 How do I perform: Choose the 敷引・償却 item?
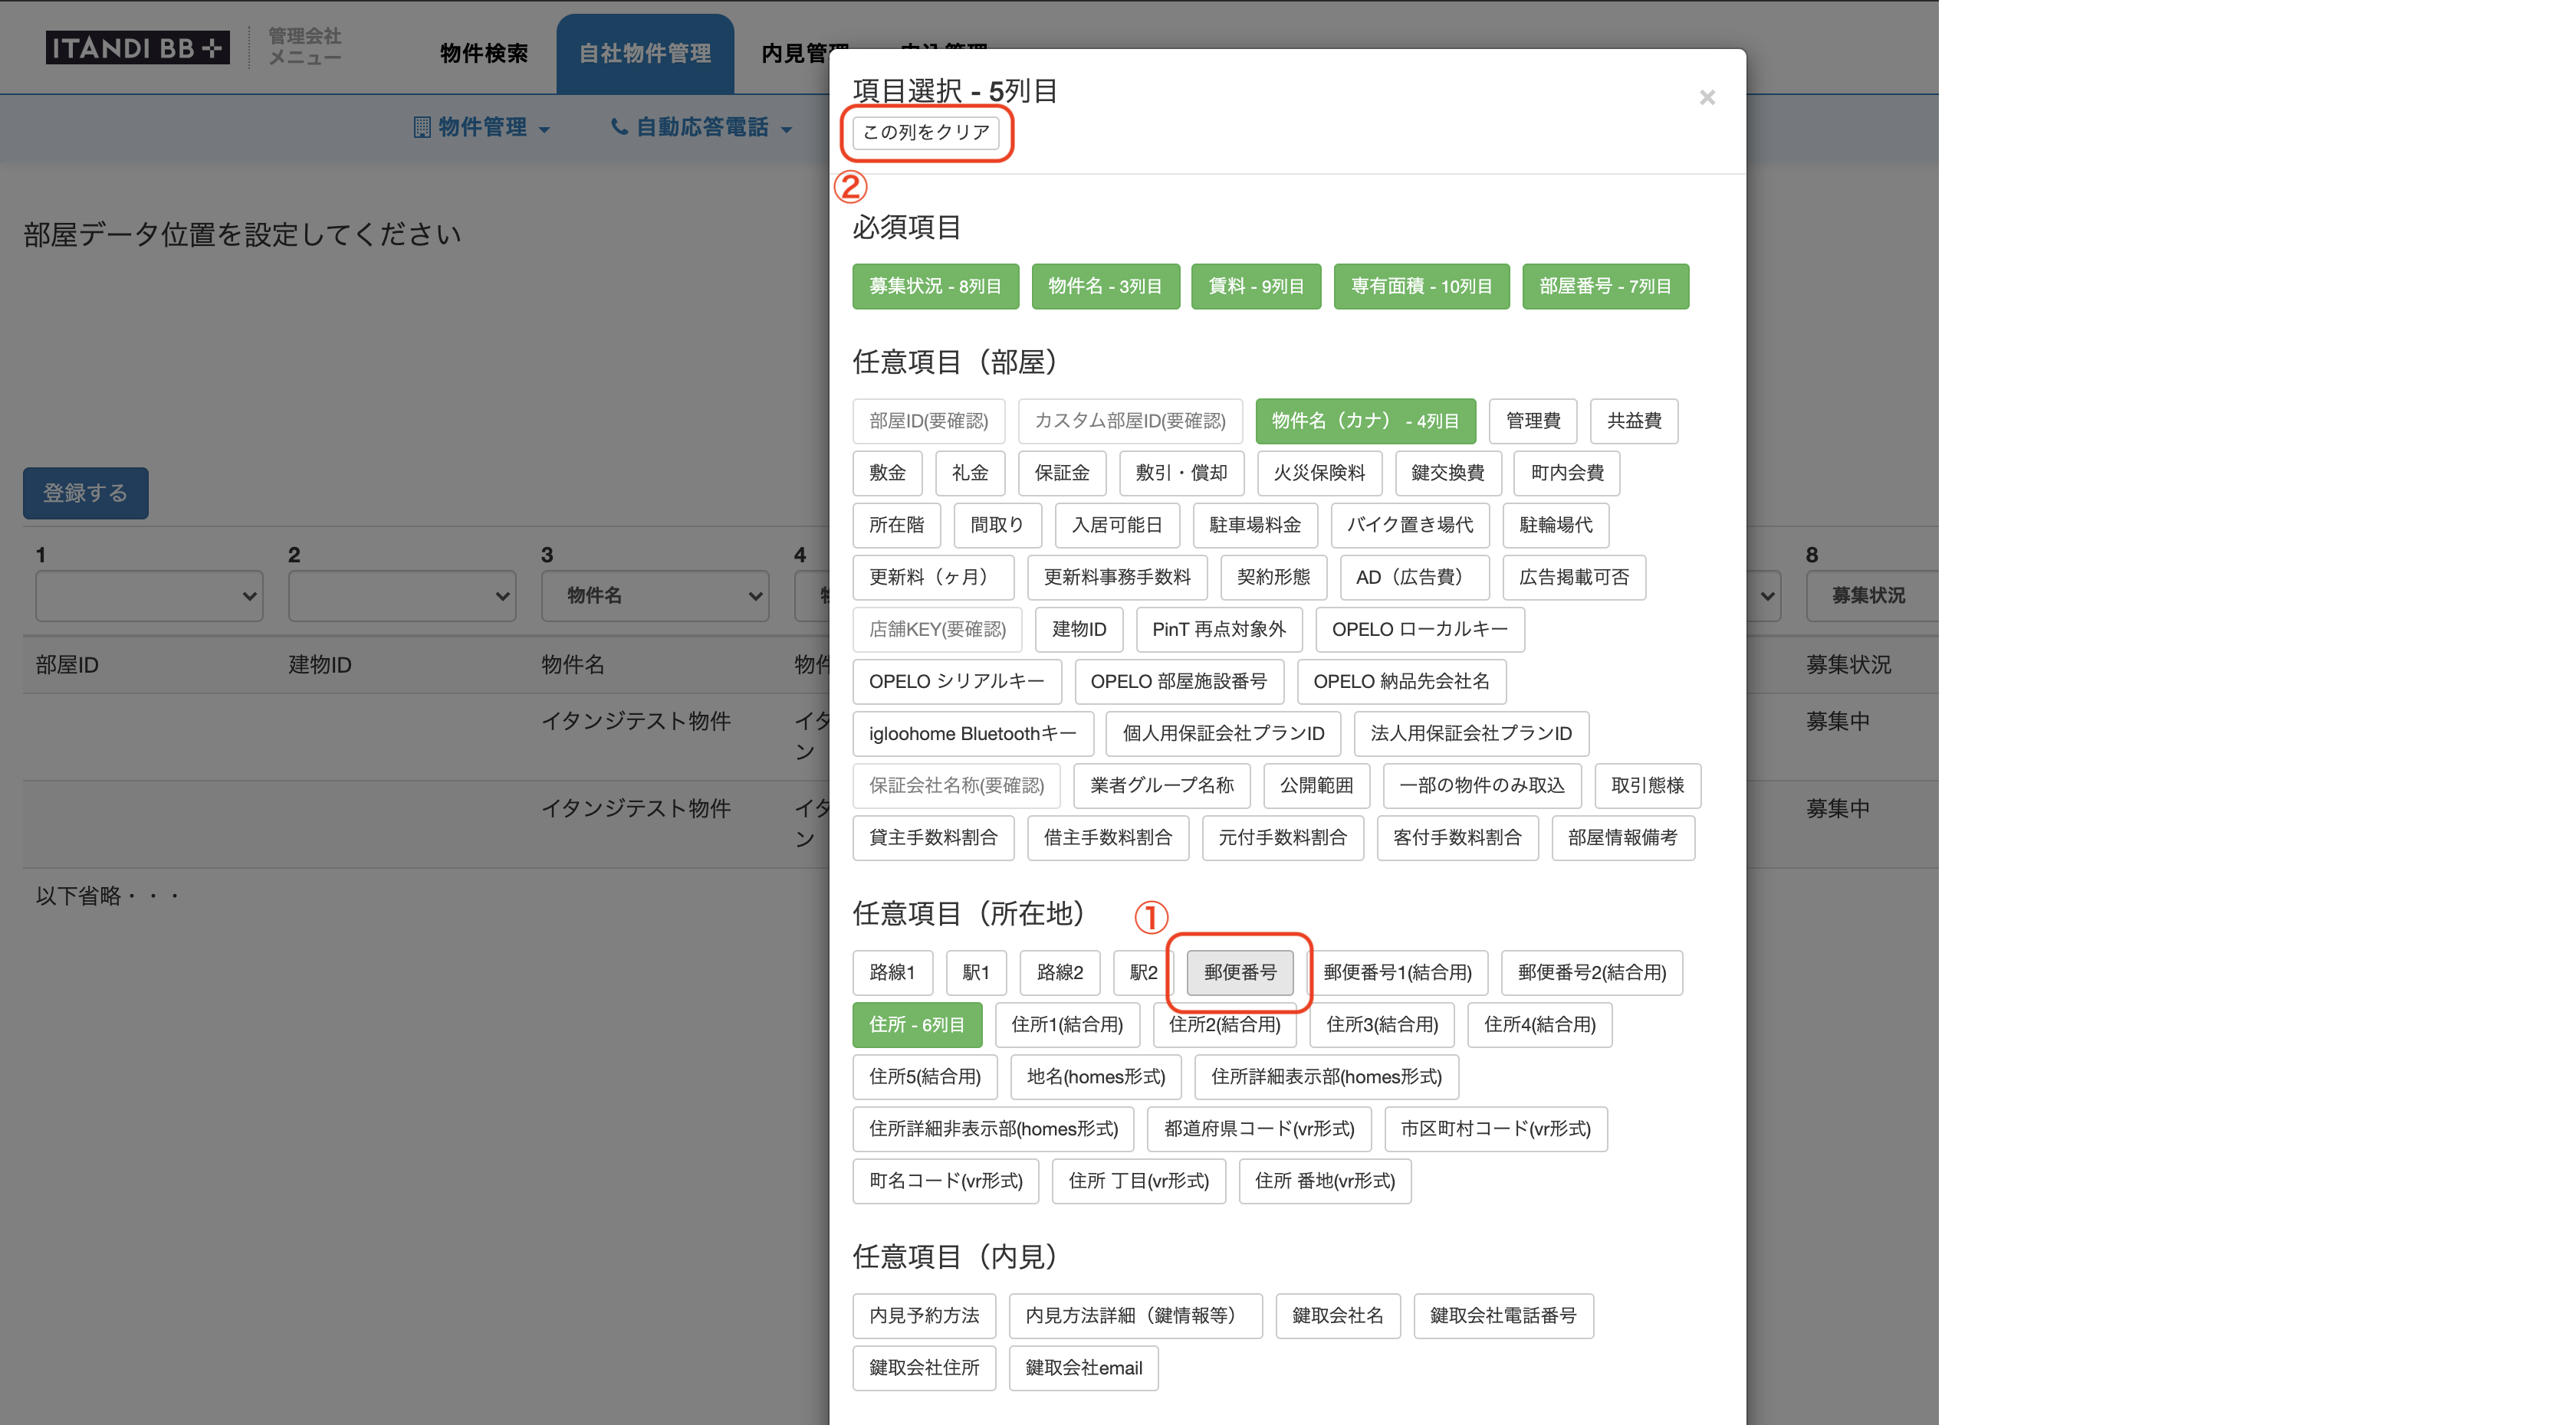click(1181, 473)
